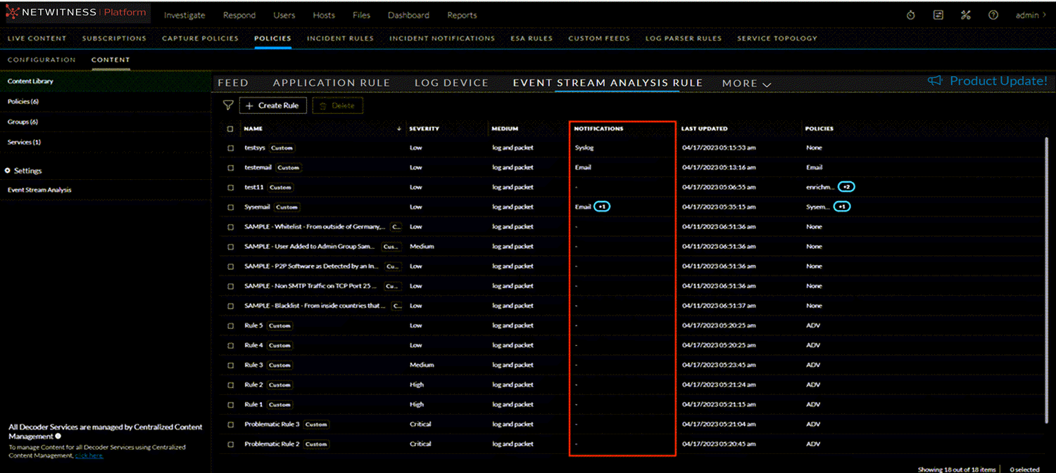
Task: Open the Investigate menu
Action: pyautogui.click(x=184, y=15)
